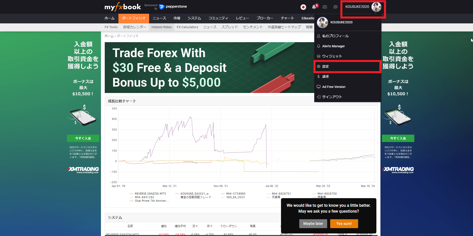Toggle Mt4-6826700 chart legend
473x236 pixels.
click(x=325, y=194)
